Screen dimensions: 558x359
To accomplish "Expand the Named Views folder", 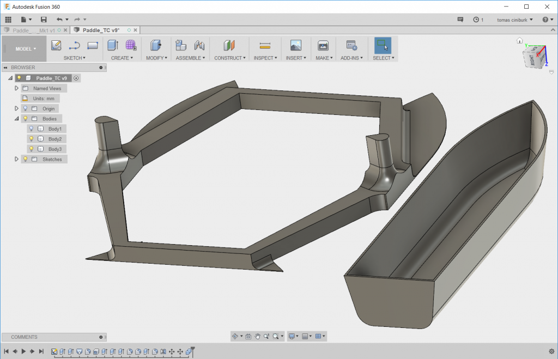I will [x=16, y=88].
